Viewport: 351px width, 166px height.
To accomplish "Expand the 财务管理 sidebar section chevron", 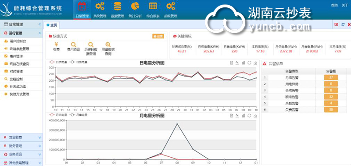I will click(x=39, y=146).
